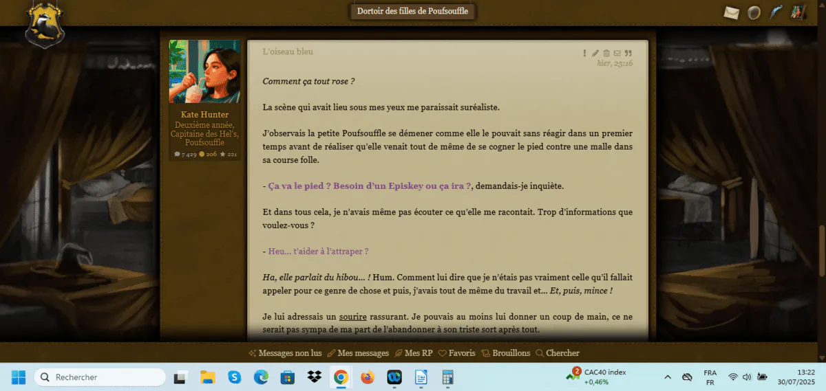Open Kate Hunter's profile name link
The image size is (826, 391).
pyautogui.click(x=204, y=114)
